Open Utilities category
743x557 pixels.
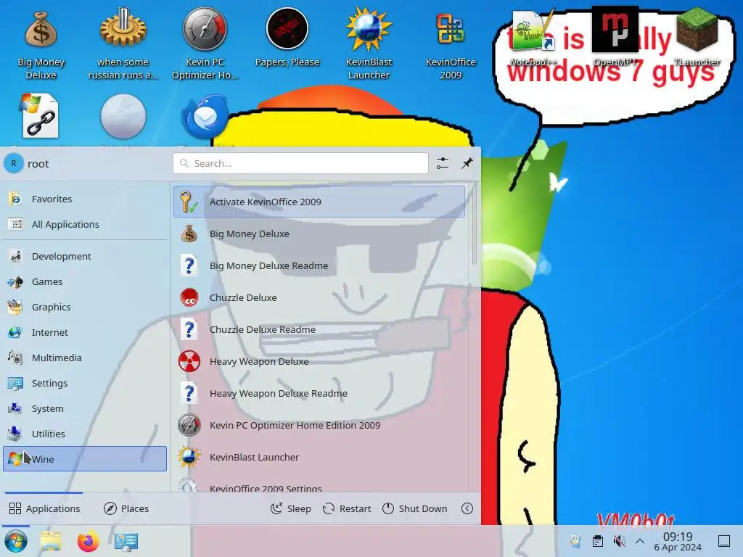pos(86,434)
